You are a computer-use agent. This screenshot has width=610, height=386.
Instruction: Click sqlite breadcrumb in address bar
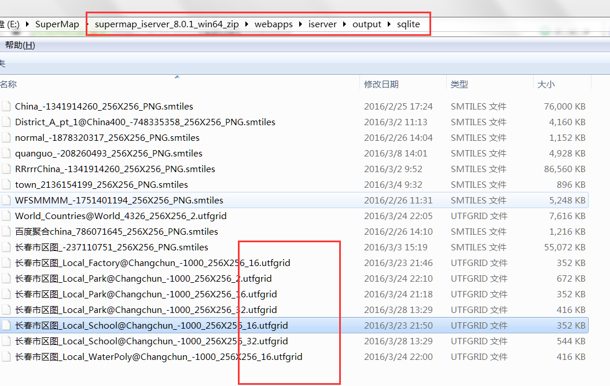pos(409,24)
